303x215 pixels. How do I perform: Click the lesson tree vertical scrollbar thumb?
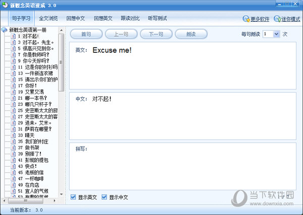(x=61, y=62)
